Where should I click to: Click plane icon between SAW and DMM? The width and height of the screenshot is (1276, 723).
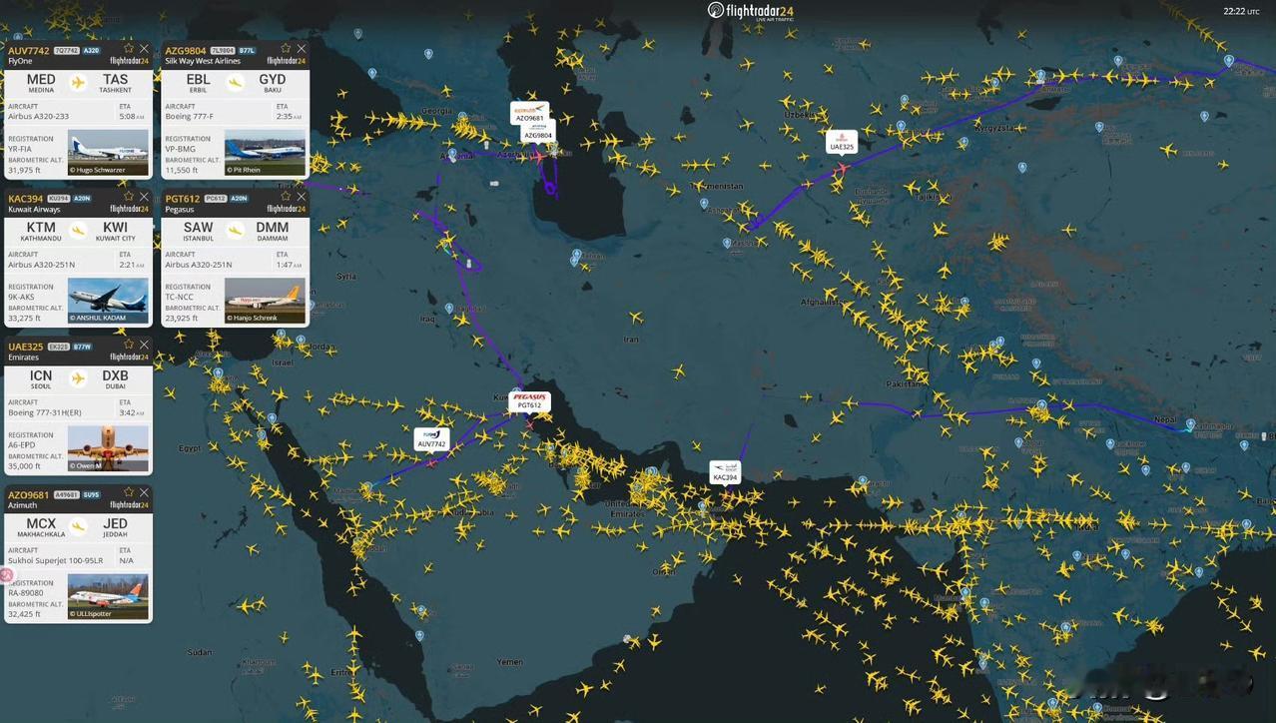236,230
